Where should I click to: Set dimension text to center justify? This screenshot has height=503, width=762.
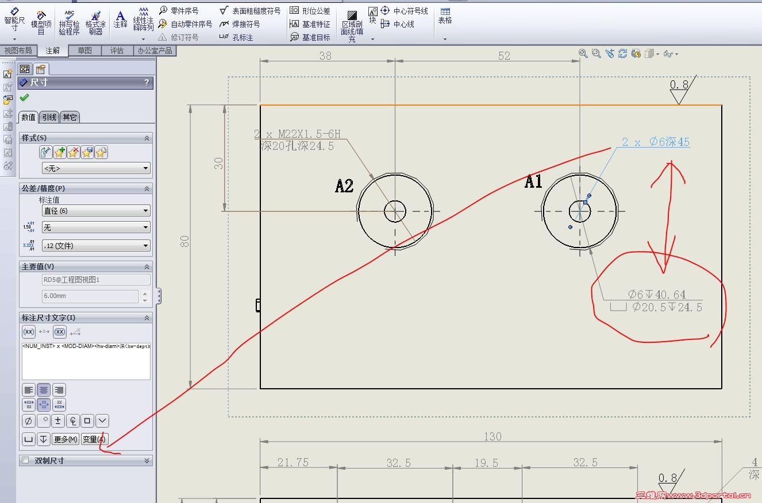44,390
